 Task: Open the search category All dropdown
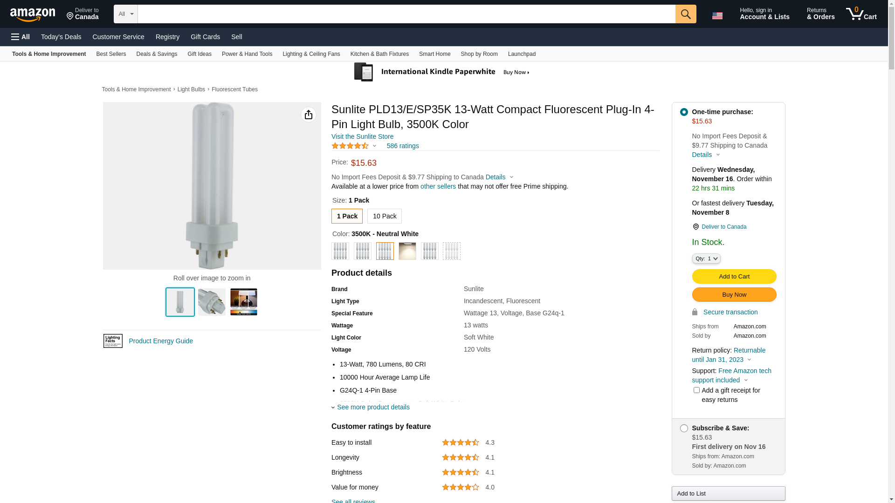coord(125,14)
